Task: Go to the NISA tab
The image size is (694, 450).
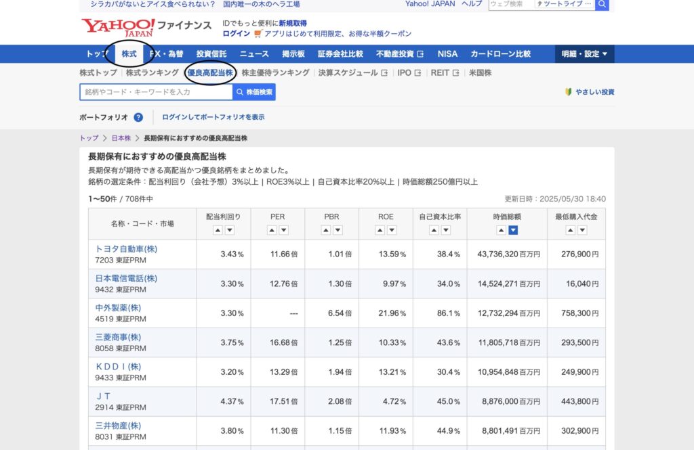Action: click(x=447, y=54)
